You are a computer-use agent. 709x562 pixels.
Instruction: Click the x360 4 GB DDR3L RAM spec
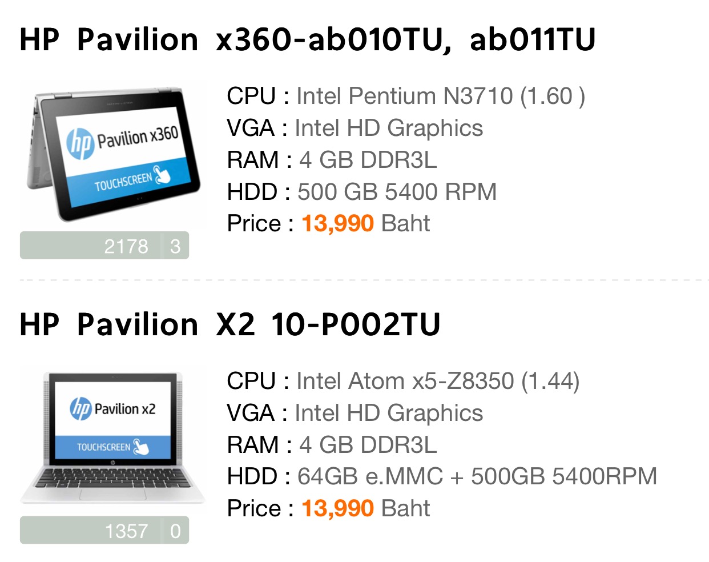click(368, 160)
